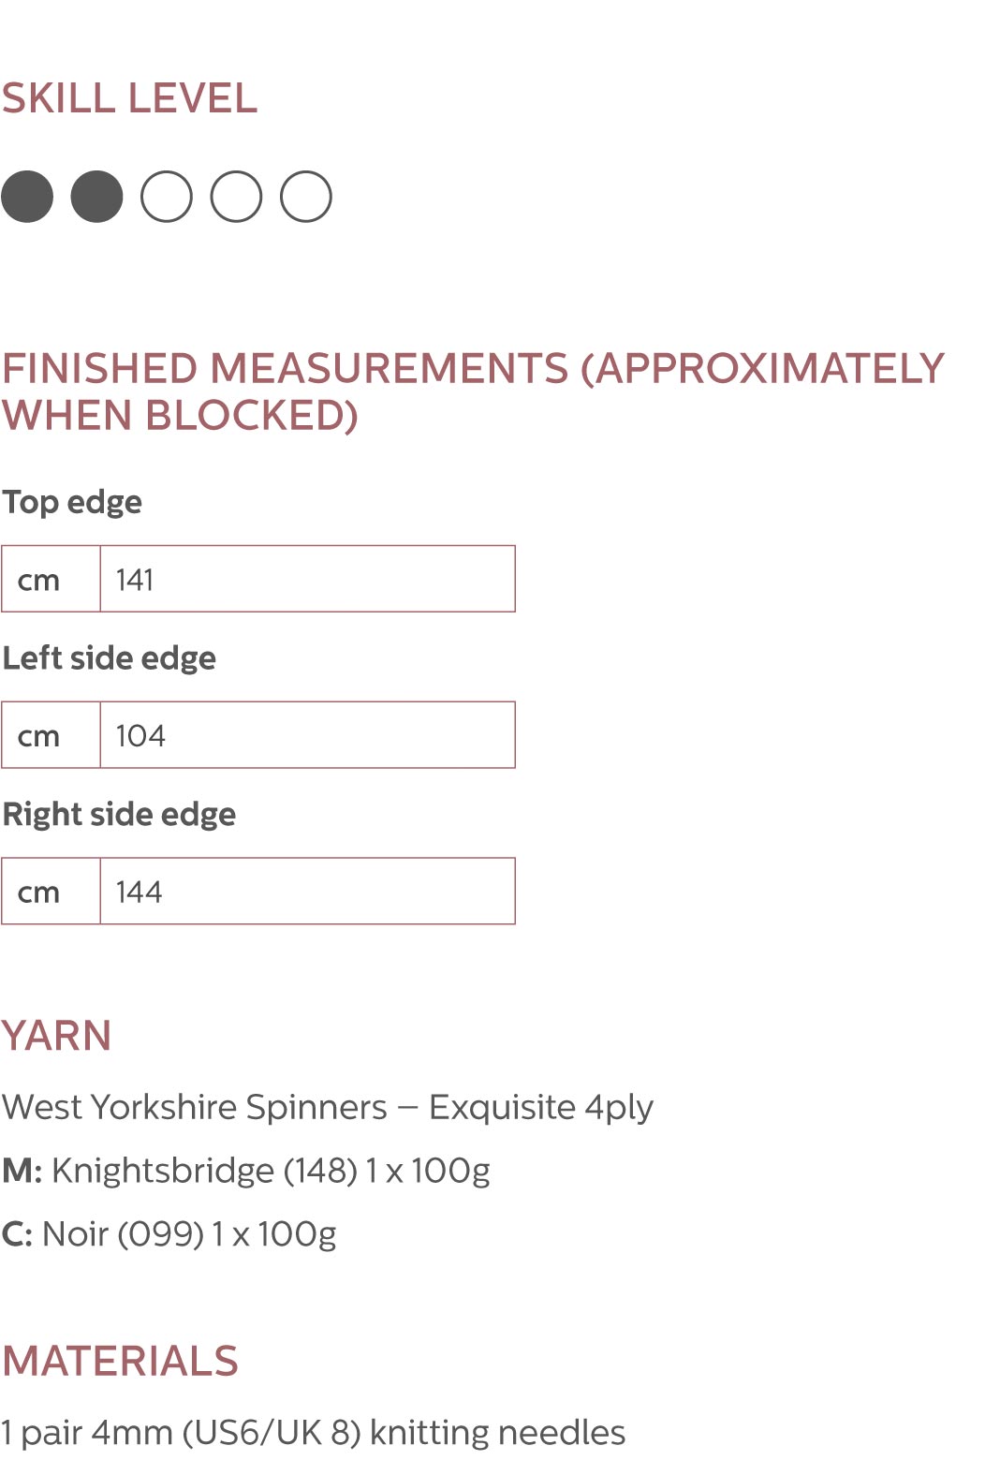Click the SKILL LEVEL heading

(x=129, y=98)
